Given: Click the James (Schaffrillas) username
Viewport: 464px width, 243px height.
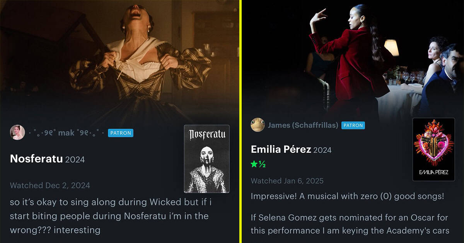Looking at the screenshot, I should click(x=303, y=125).
